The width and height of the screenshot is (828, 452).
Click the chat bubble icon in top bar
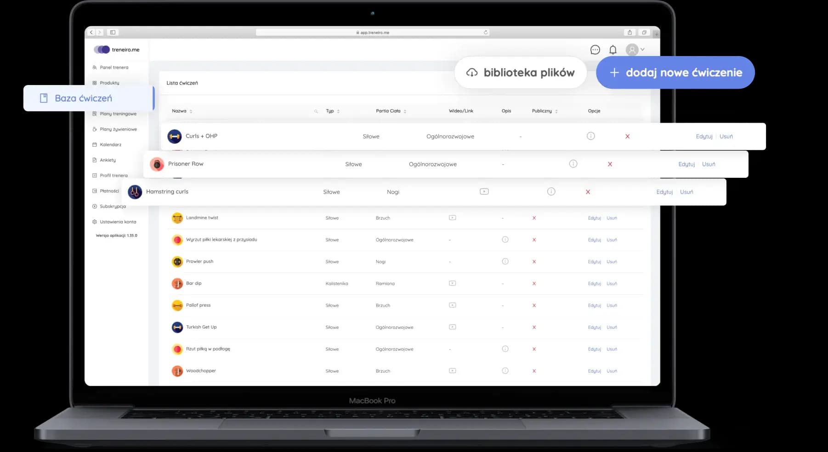click(595, 49)
